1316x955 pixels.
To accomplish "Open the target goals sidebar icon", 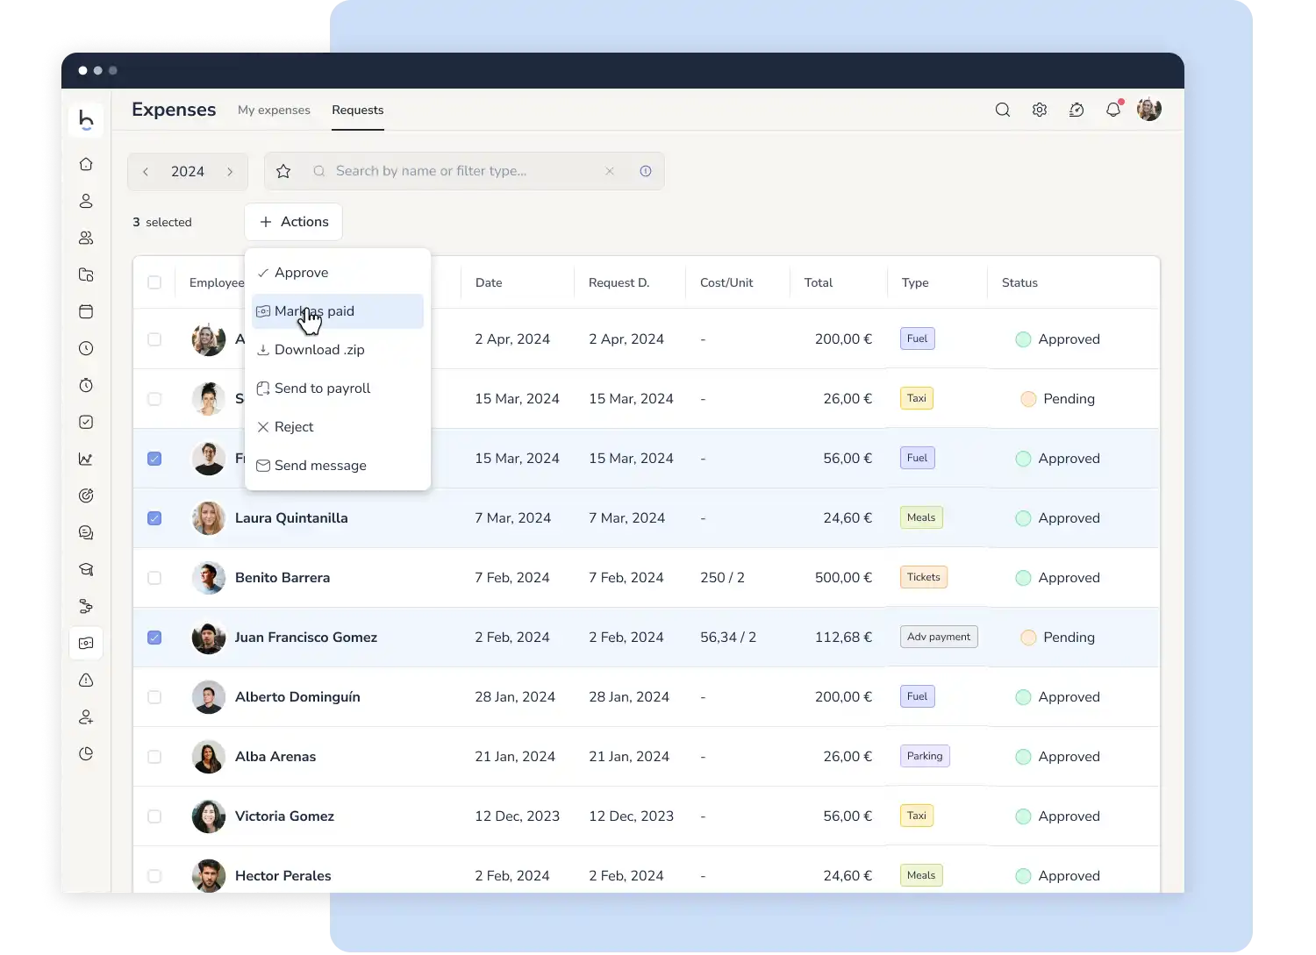I will pyautogui.click(x=86, y=495).
